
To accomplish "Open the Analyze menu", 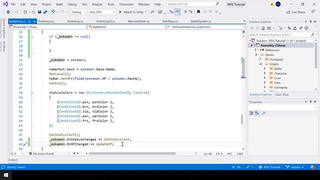I will coord(97,4).
